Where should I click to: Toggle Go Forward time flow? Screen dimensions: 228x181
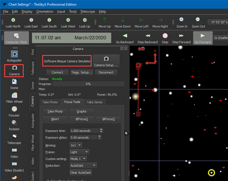[x=203, y=38]
